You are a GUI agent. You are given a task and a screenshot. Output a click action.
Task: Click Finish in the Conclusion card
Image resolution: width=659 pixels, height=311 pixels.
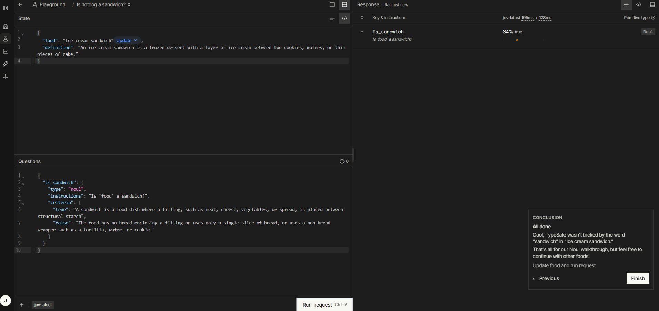point(638,278)
